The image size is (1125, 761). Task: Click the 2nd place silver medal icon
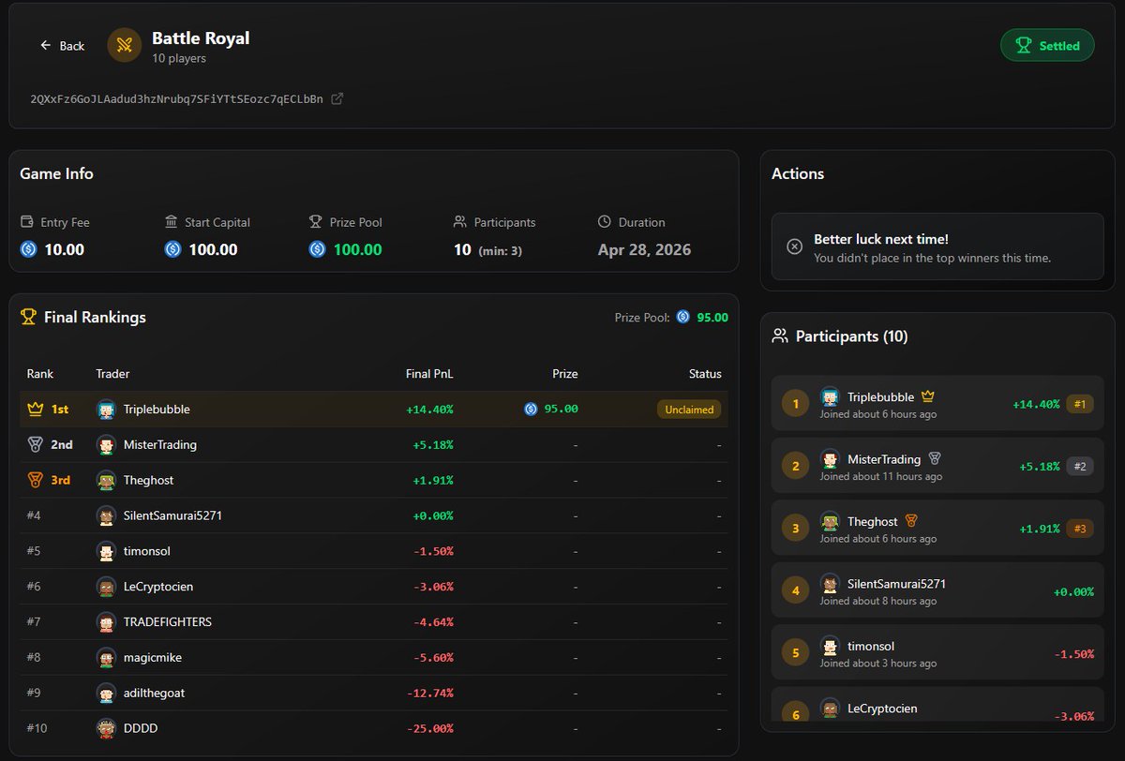[36, 444]
